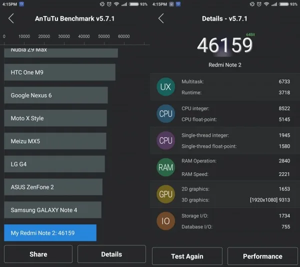This screenshot has height=267, width=300.
Task: Tap the signal strength icon in right status bar
Action: pyautogui.click(x=274, y=4)
